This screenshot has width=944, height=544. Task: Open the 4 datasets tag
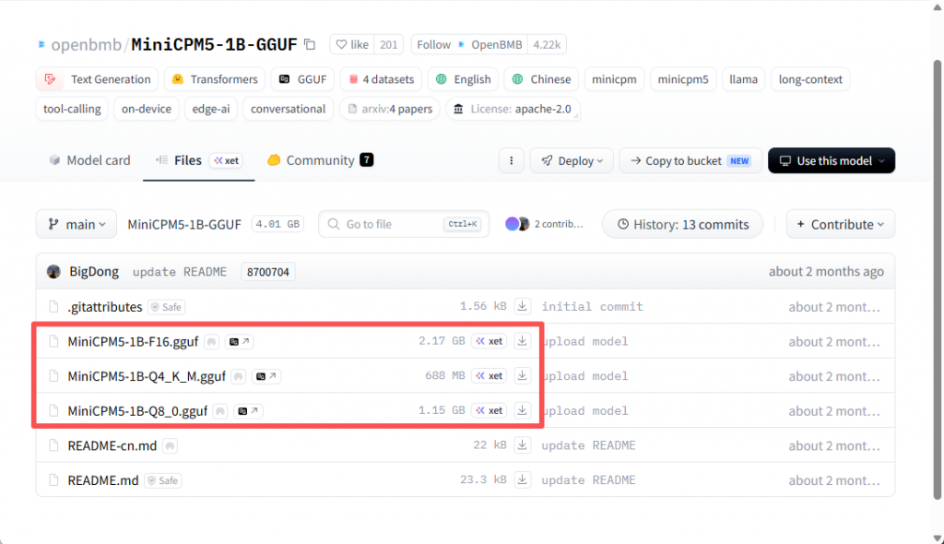tap(381, 79)
